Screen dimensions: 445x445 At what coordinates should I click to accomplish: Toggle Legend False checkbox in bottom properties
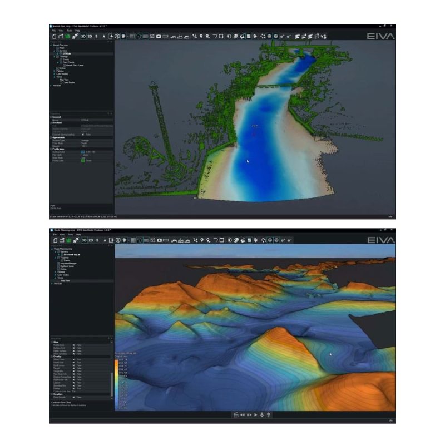pyautogui.click(x=73, y=383)
